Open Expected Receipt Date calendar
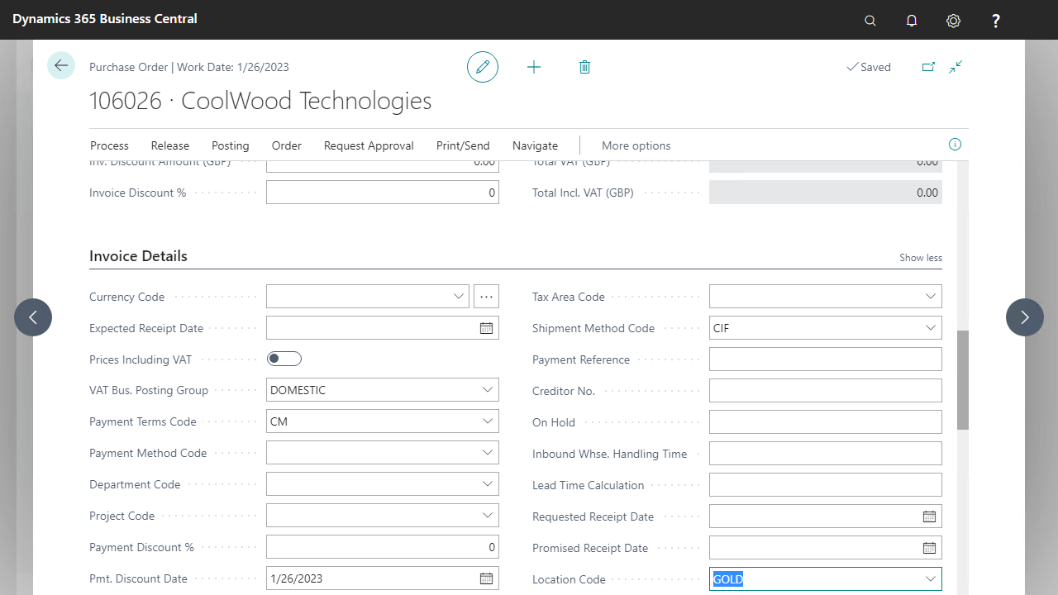 pyautogui.click(x=486, y=328)
